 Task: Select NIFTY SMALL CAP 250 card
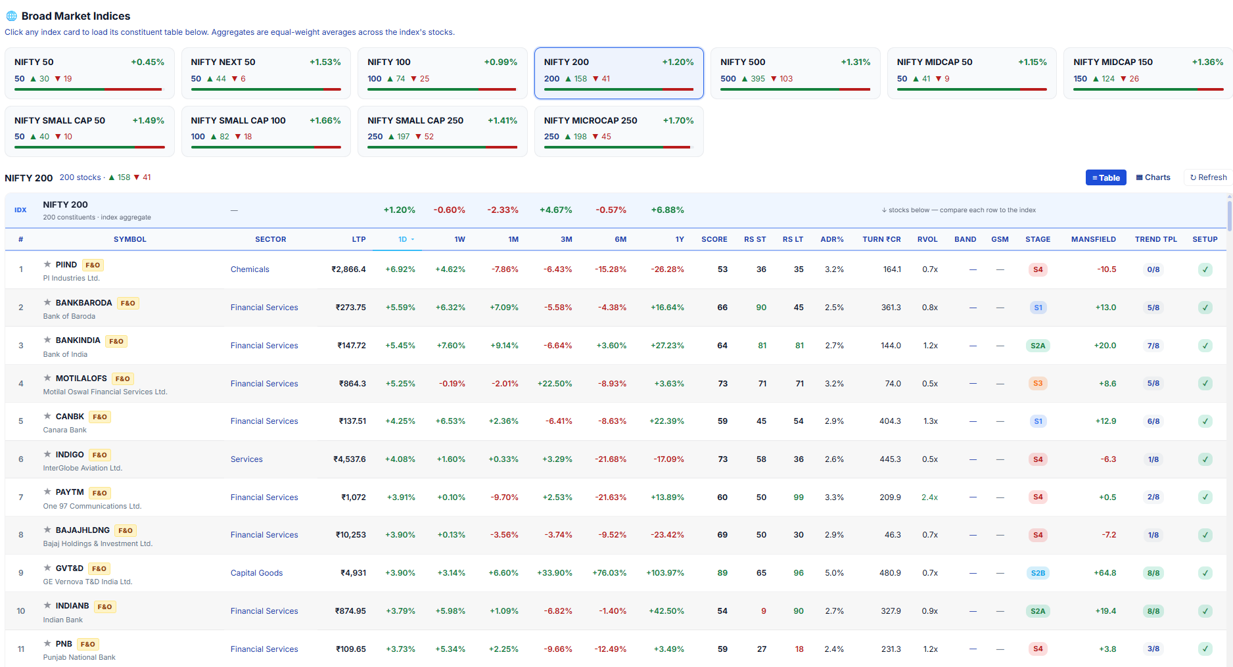click(x=442, y=131)
